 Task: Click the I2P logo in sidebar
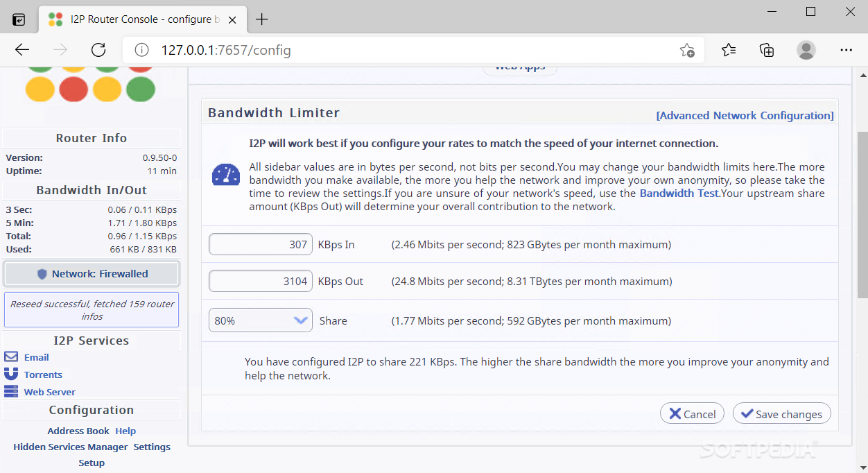(x=90, y=85)
